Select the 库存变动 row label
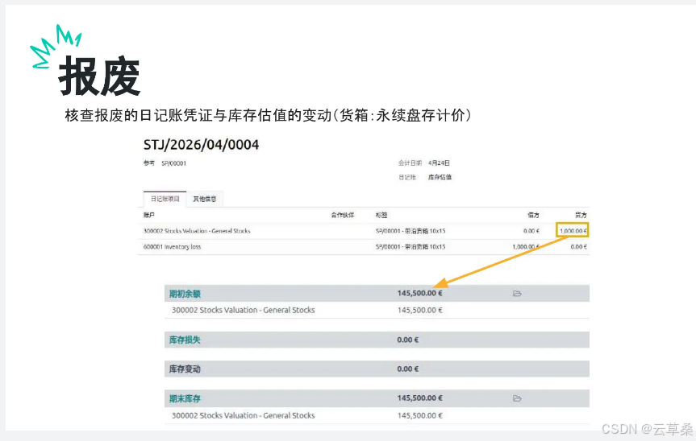This screenshot has height=441, width=696. (185, 369)
